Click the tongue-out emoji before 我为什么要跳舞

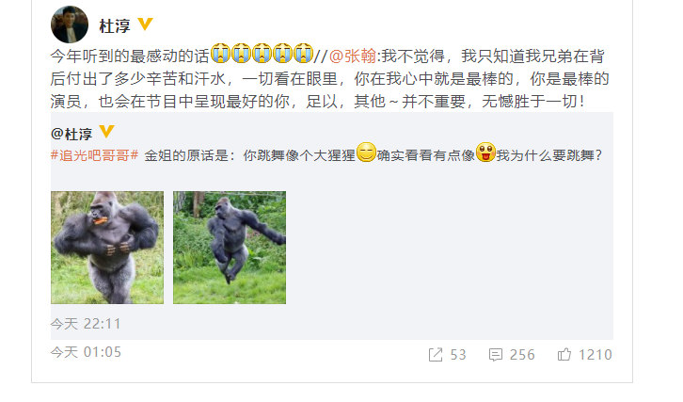pos(485,153)
